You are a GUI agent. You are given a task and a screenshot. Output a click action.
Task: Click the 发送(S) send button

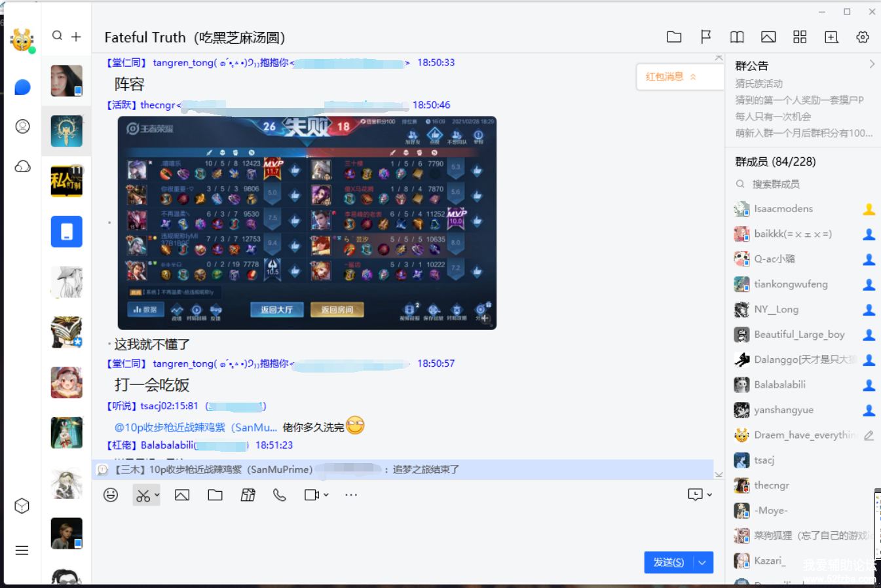(x=669, y=562)
